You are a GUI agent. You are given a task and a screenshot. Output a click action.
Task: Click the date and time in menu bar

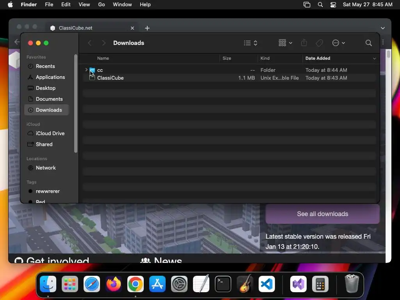368,5
